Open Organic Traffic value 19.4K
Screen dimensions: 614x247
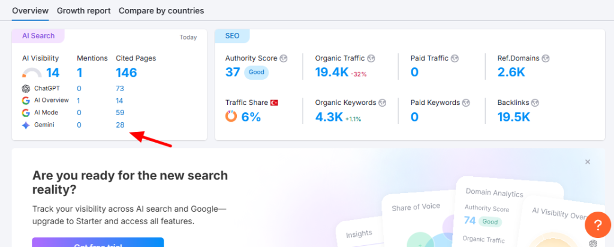(x=332, y=73)
